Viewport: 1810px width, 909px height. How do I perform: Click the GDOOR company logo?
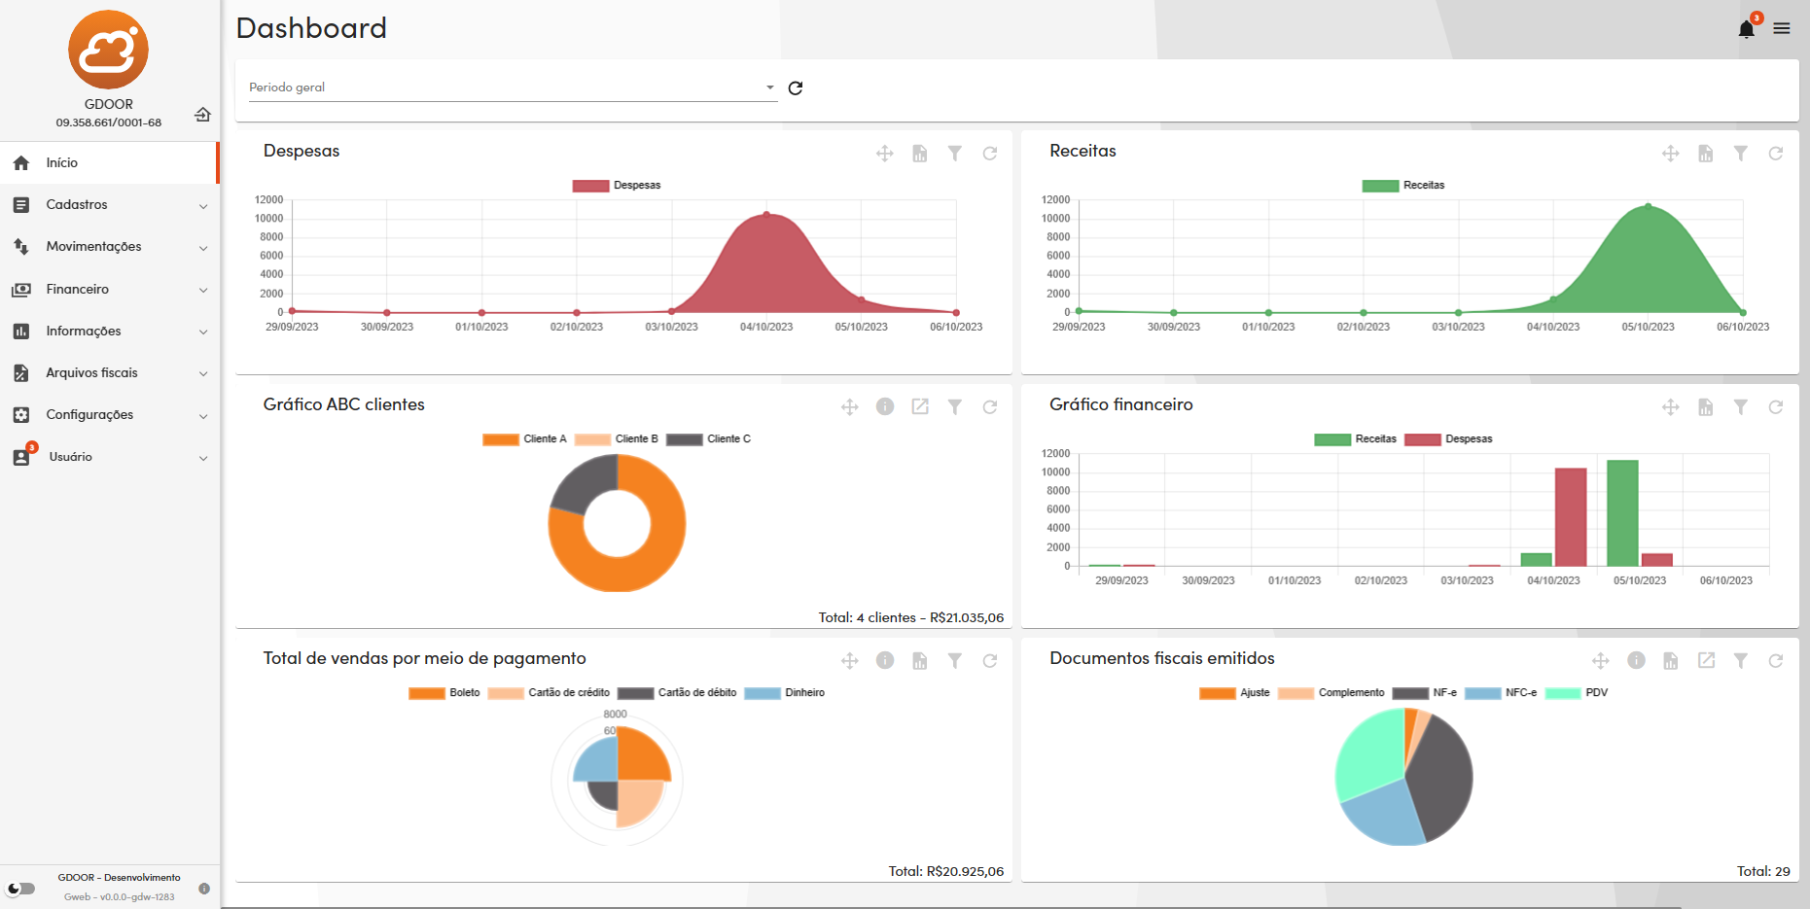108,50
